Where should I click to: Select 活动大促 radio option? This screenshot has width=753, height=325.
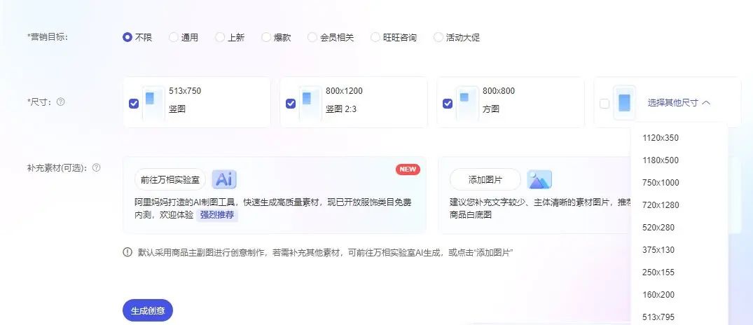tap(438, 37)
